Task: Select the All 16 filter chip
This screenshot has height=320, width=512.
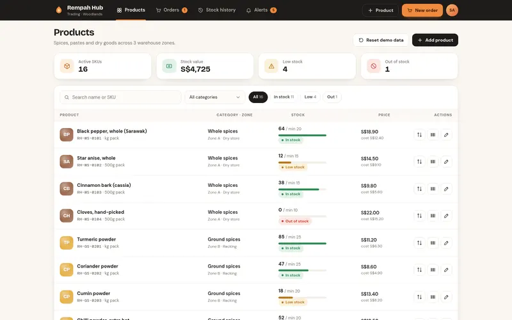Action: (x=258, y=97)
